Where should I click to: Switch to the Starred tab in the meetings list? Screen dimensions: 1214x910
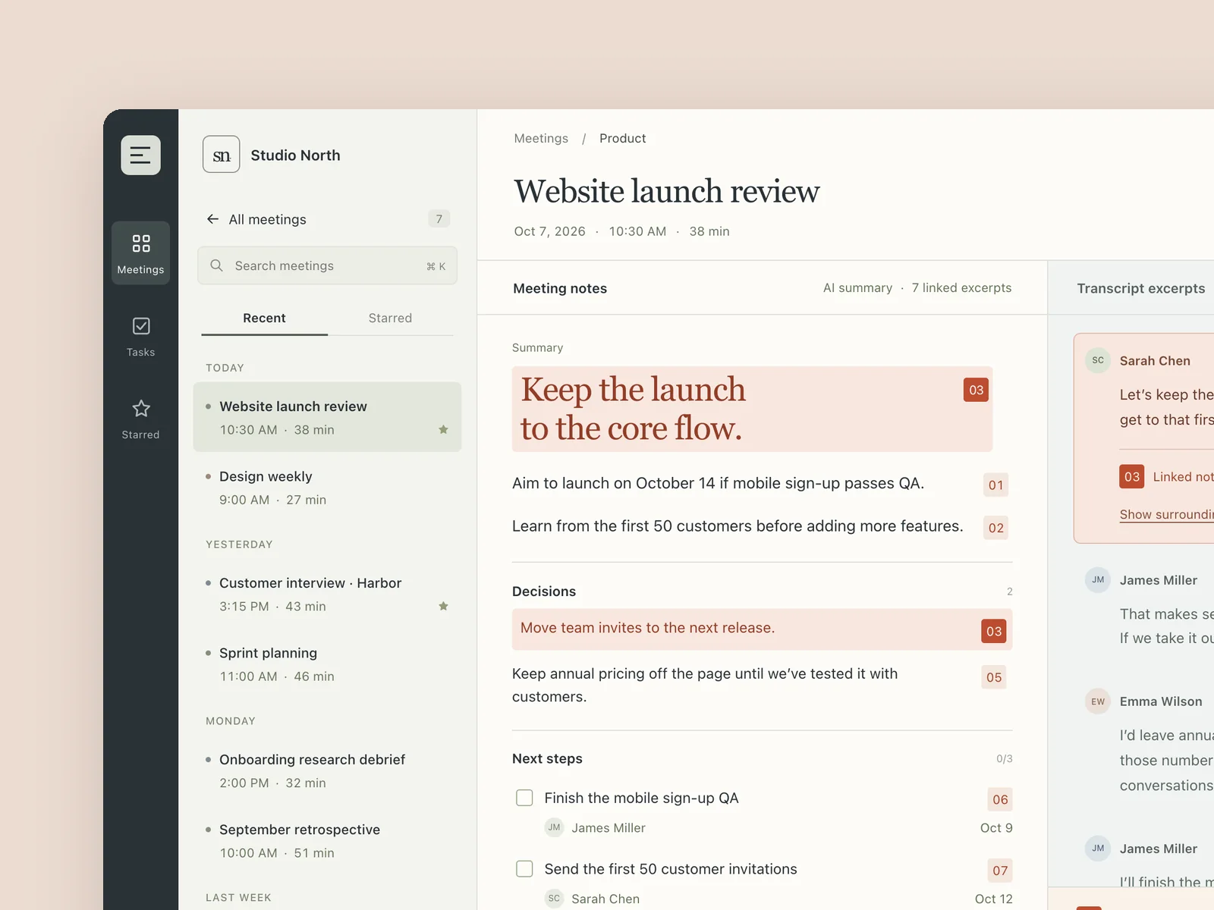[390, 318]
